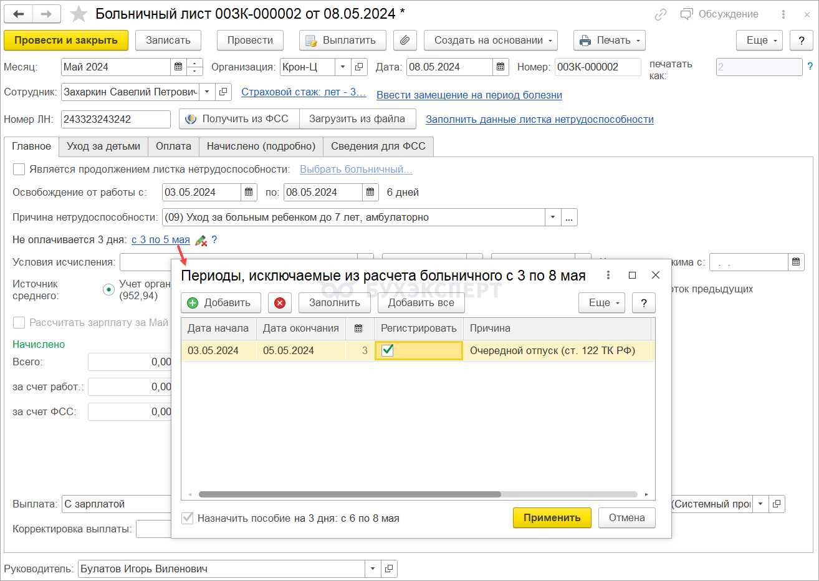Open the Печать dropdown menu
The image size is (819, 581).
[x=610, y=41]
